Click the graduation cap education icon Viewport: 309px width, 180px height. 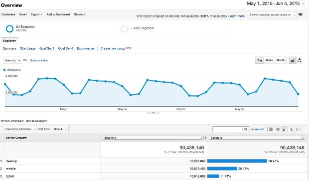tap(301, 14)
